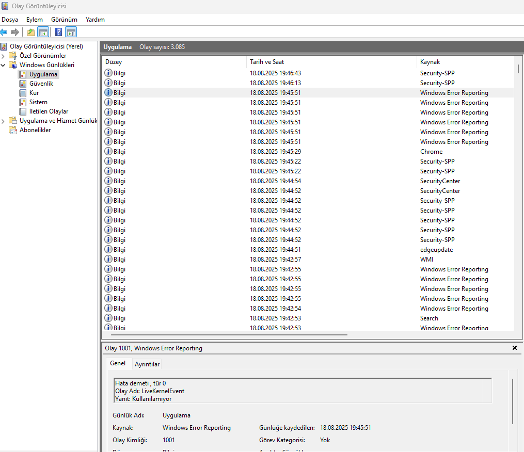
Task: Select the 18.08.2025 19:45:29 date cell
Action: [x=275, y=152]
